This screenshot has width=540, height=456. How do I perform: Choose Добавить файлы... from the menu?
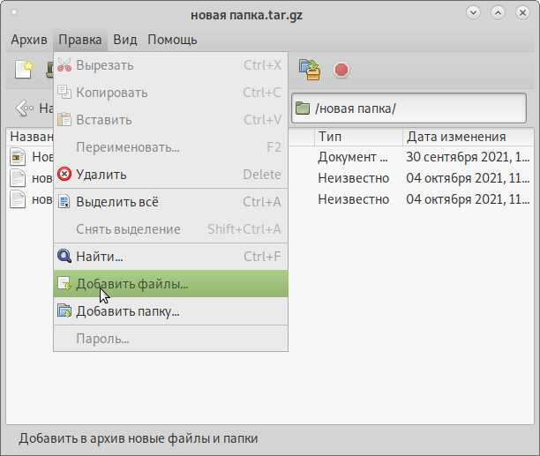[132, 284]
